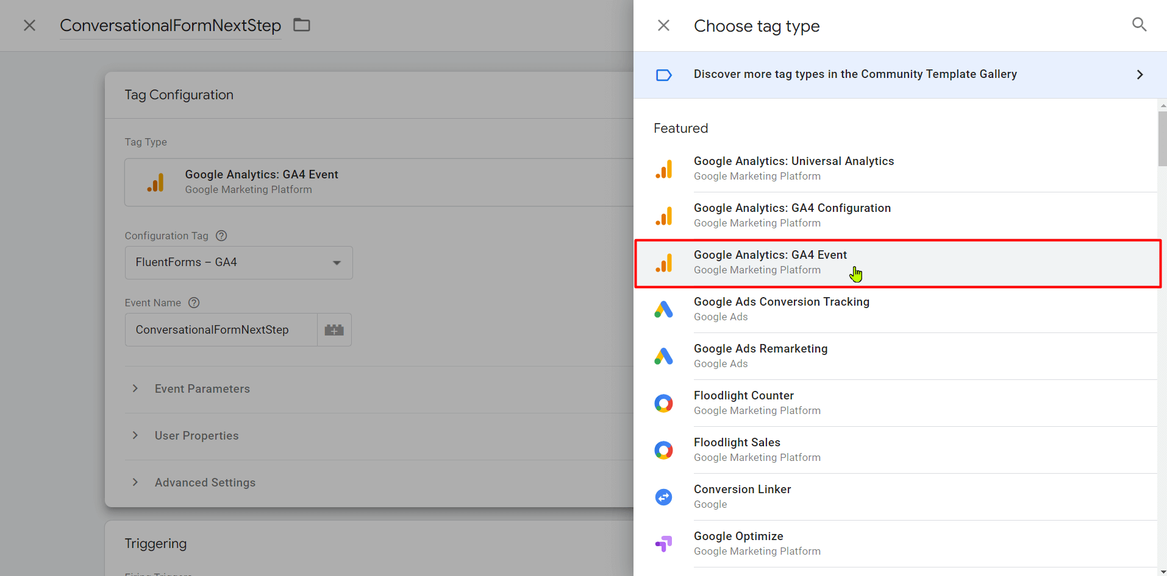Image resolution: width=1167 pixels, height=576 pixels.
Task: Click the Google Ads Conversion Tracking logo icon
Action: (663, 309)
